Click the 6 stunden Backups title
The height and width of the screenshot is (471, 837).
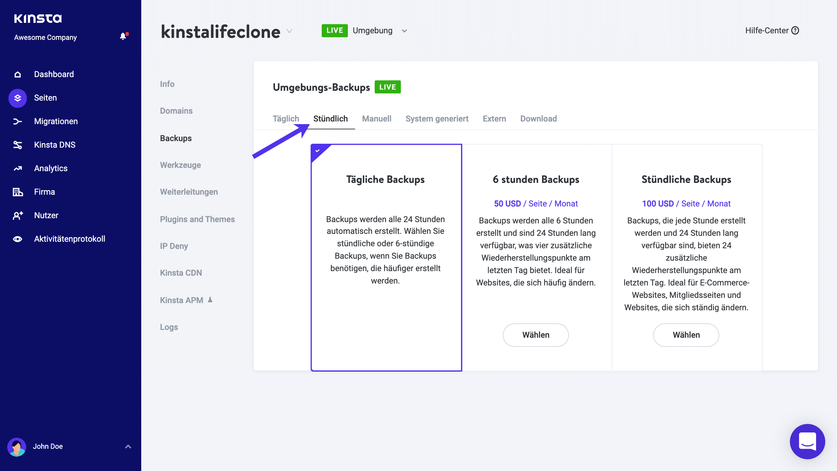(536, 180)
